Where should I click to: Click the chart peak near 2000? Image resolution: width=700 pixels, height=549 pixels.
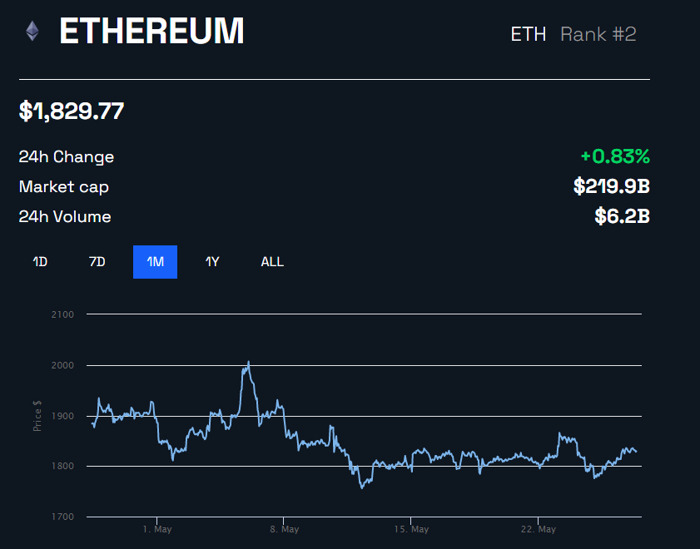coord(249,362)
